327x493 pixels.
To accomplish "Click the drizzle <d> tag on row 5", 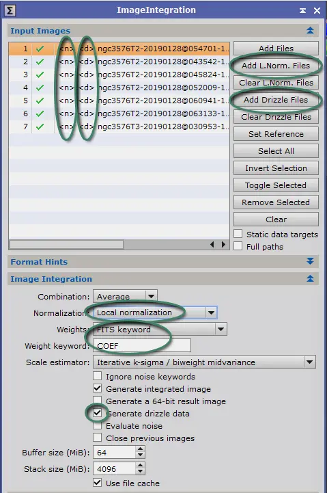I will [86, 101].
